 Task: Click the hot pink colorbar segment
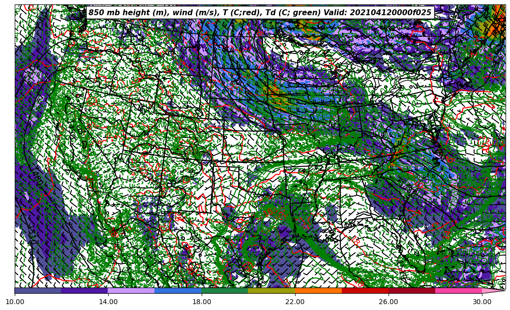(x=458, y=290)
